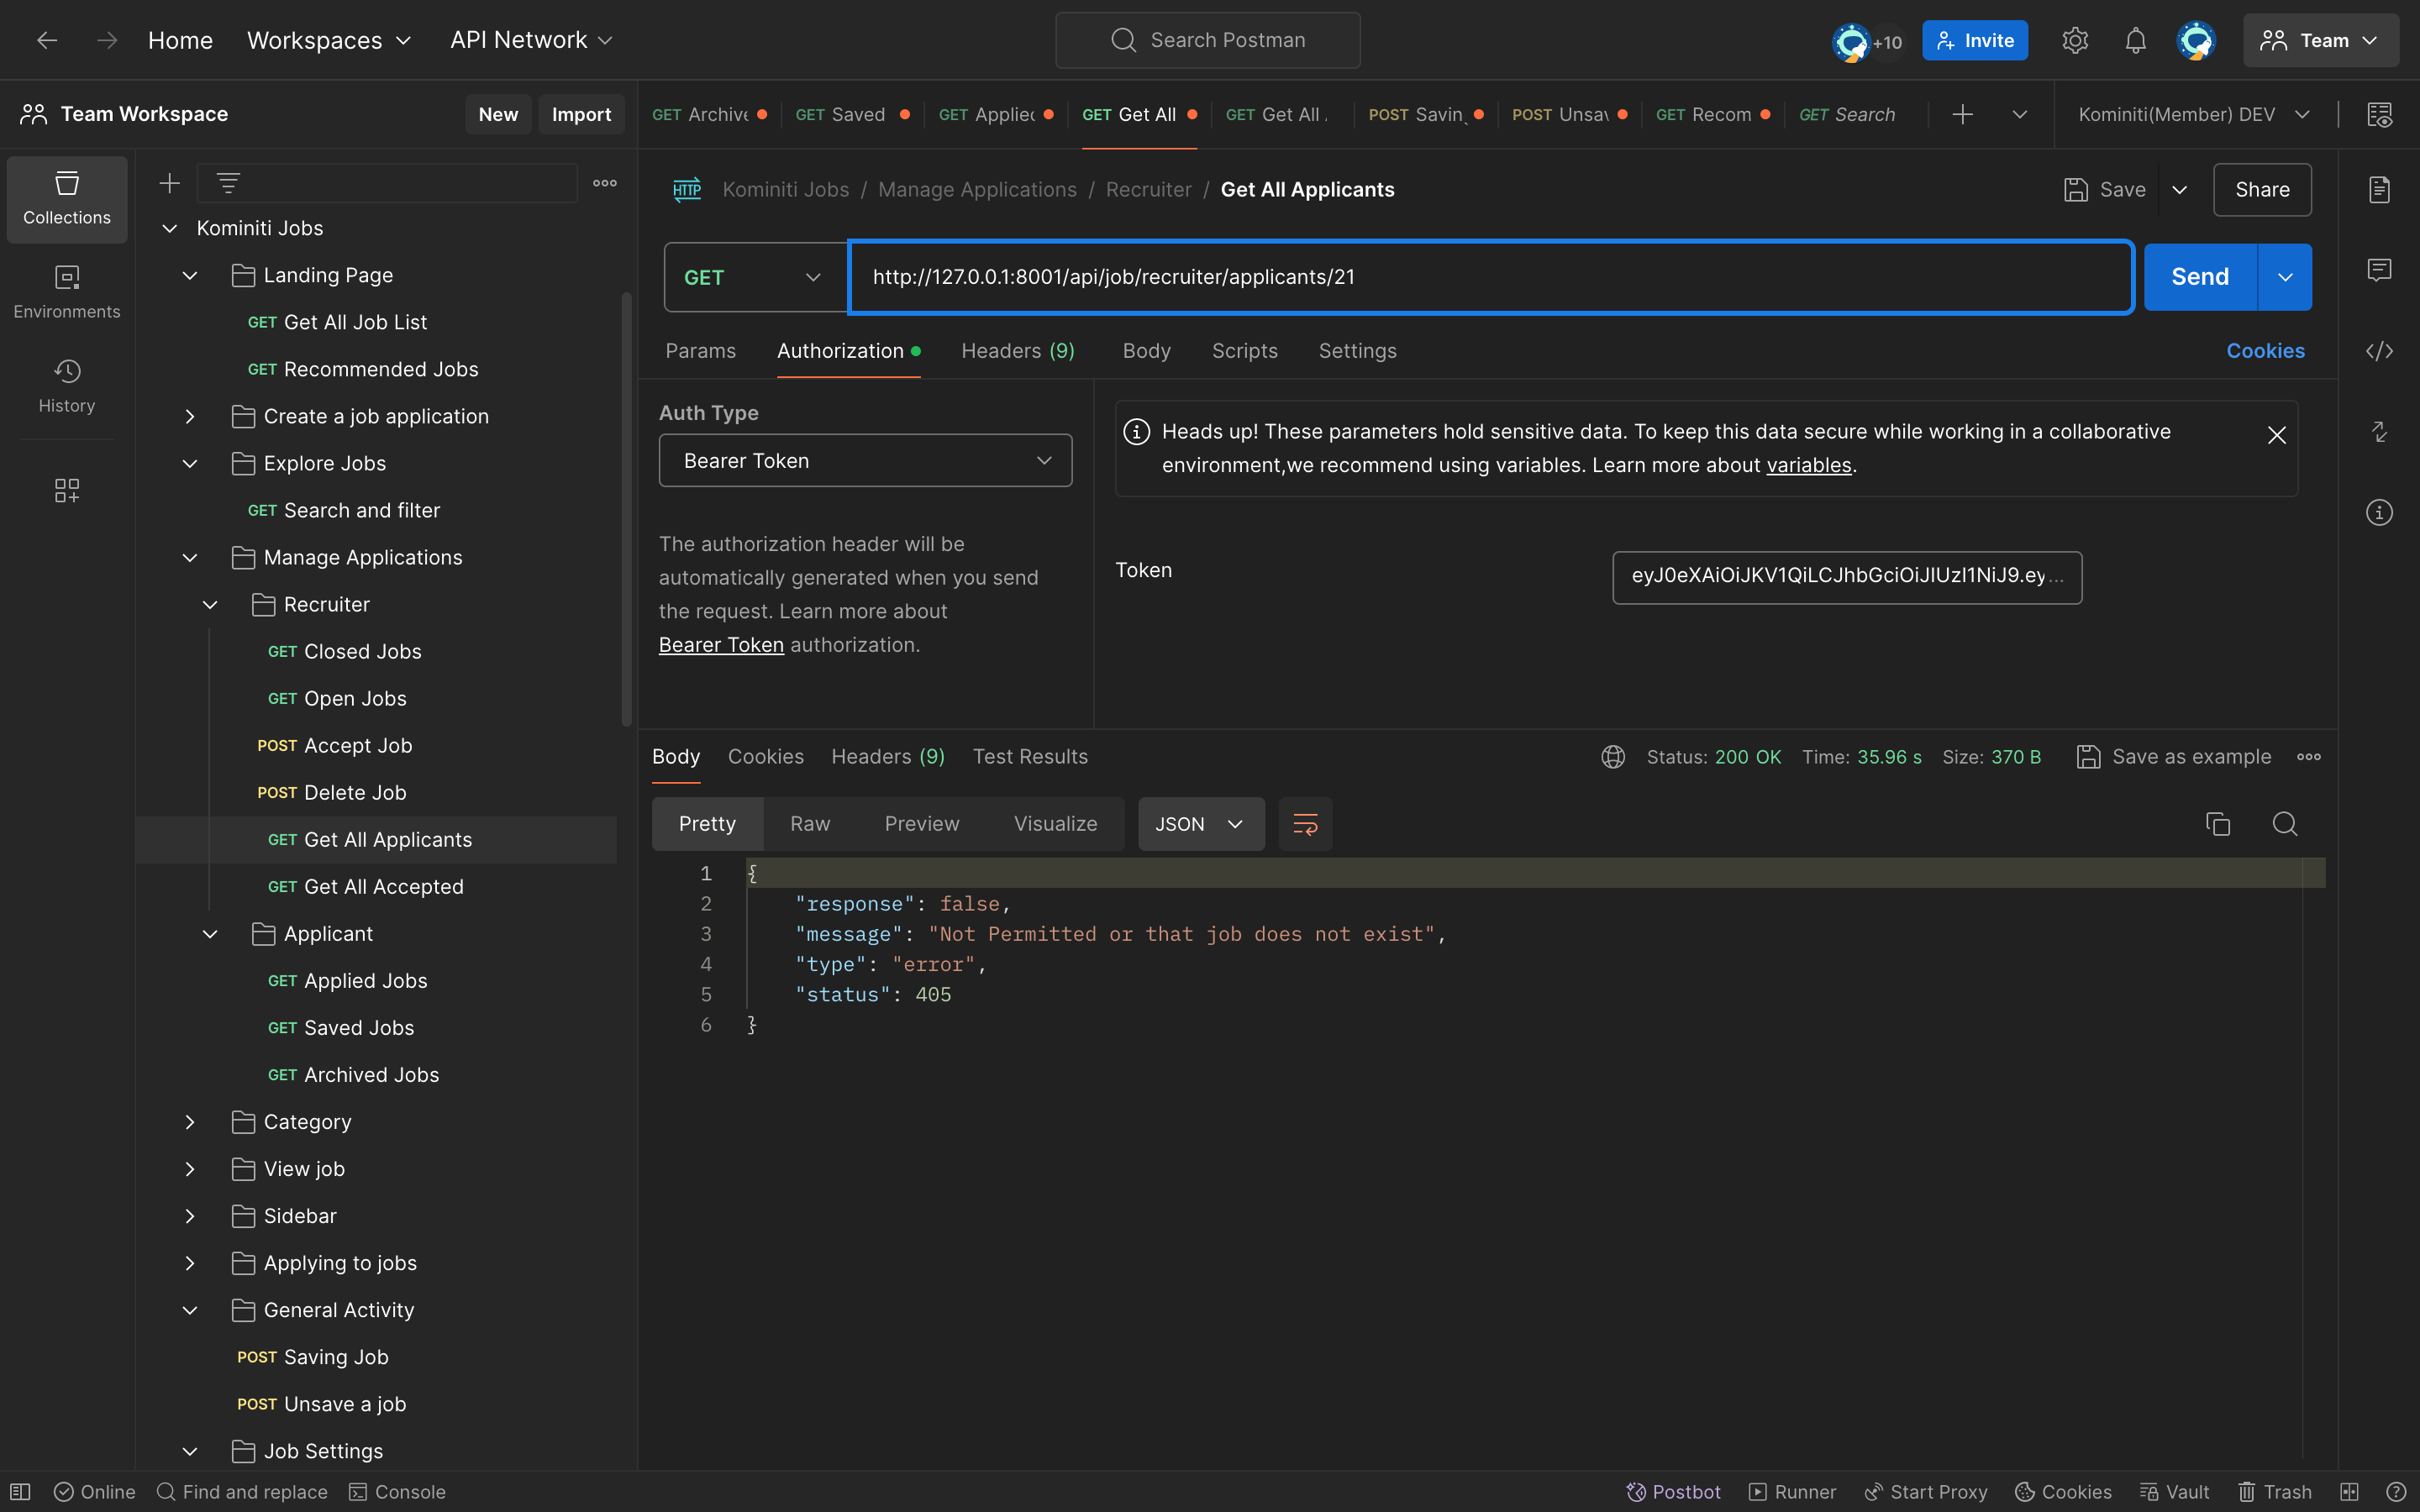Open the Bearer Token auth type dropdown
Image resolution: width=2420 pixels, height=1512 pixels.
(865, 460)
